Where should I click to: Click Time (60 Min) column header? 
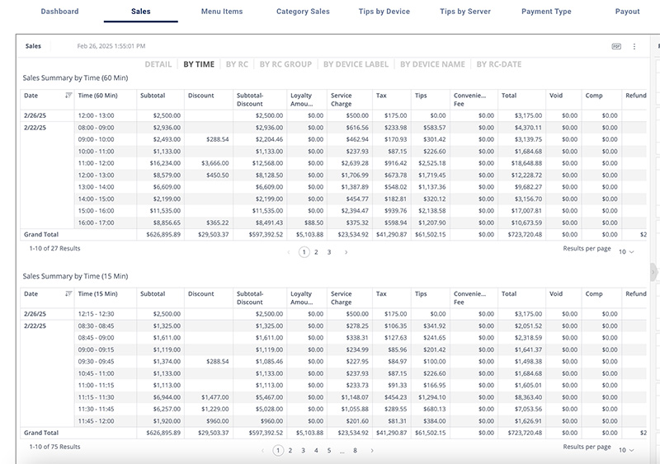[x=97, y=96]
